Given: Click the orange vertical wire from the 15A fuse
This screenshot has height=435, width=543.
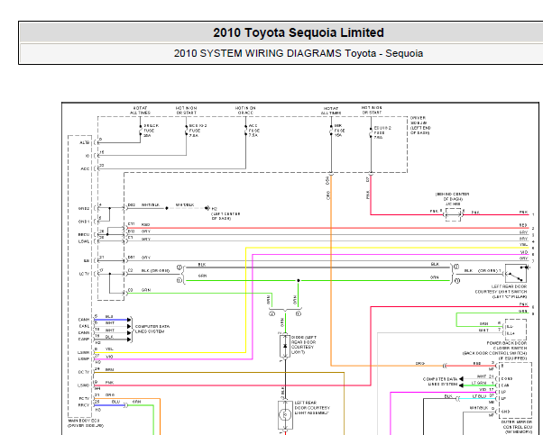Looking at the screenshot, I should tap(331, 269).
